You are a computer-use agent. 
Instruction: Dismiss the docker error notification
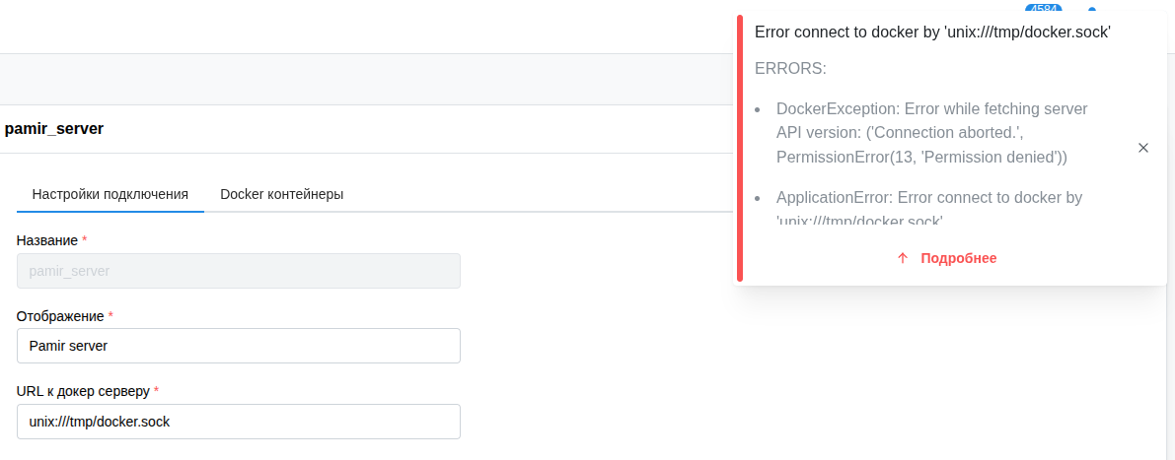point(1143,148)
